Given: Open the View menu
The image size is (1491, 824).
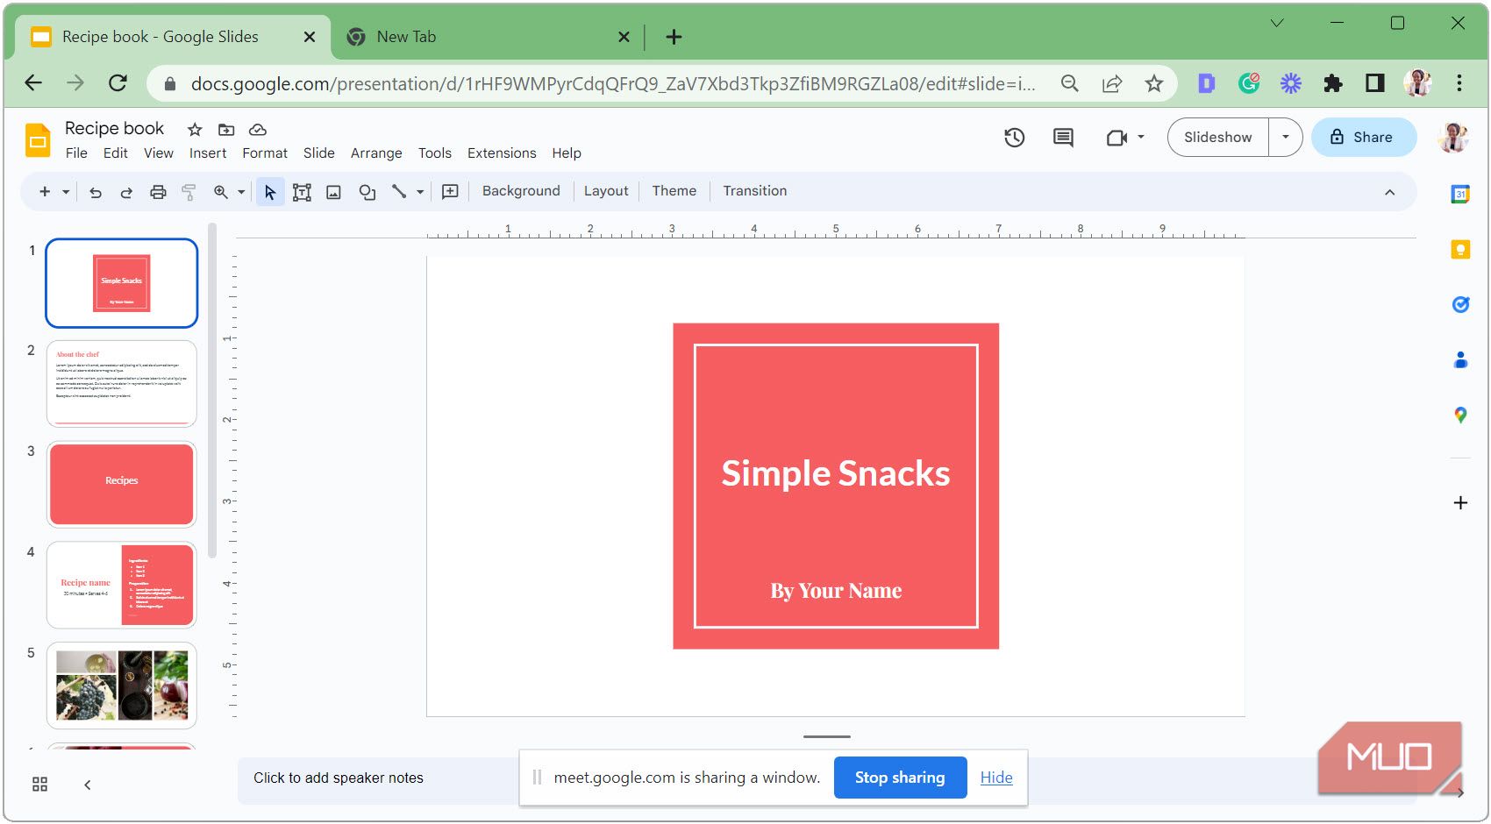Looking at the screenshot, I should click(159, 153).
